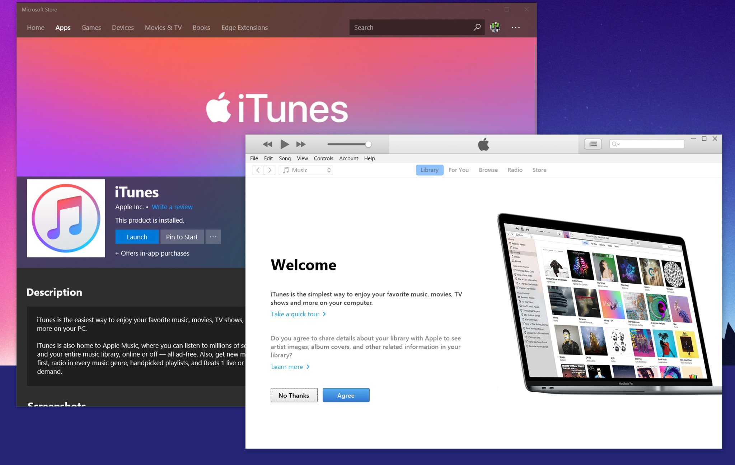Click No Thanks in the iTunes welcome dialog
This screenshot has width=735, height=465.
tap(293, 395)
